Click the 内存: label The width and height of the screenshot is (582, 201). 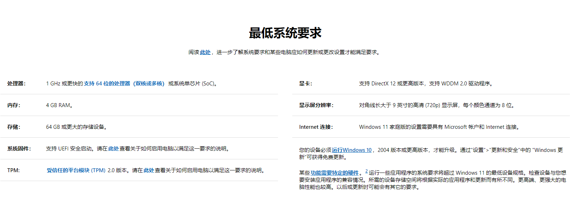14,105
